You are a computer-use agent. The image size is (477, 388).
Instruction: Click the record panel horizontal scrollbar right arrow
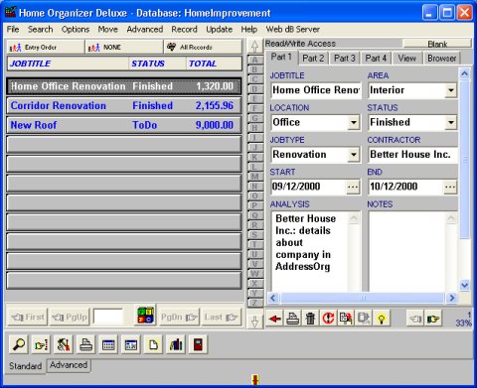pyautogui.click(x=452, y=298)
